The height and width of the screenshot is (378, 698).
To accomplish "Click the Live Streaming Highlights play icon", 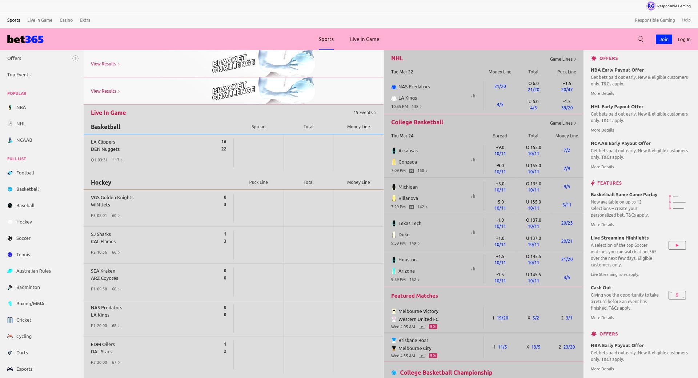I will tap(677, 245).
